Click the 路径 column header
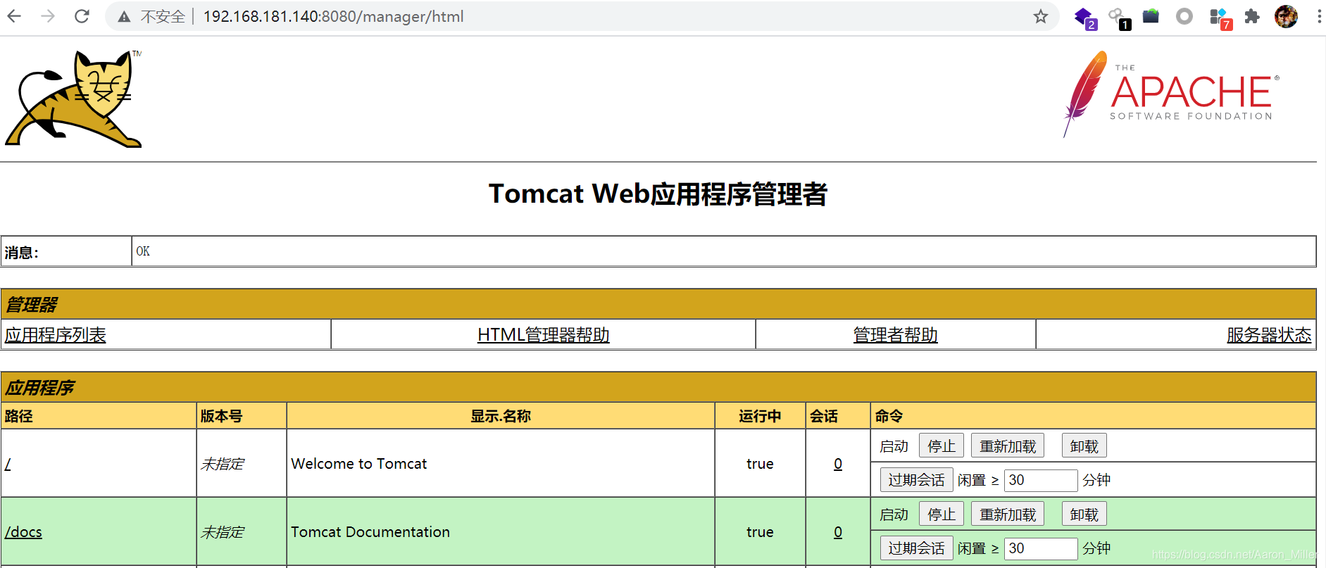This screenshot has width=1326, height=568. click(19, 416)
